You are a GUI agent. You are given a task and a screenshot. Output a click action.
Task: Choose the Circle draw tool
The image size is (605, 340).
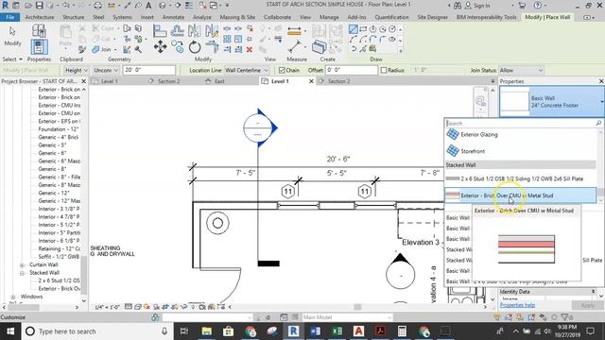click(x=392, y=29)
